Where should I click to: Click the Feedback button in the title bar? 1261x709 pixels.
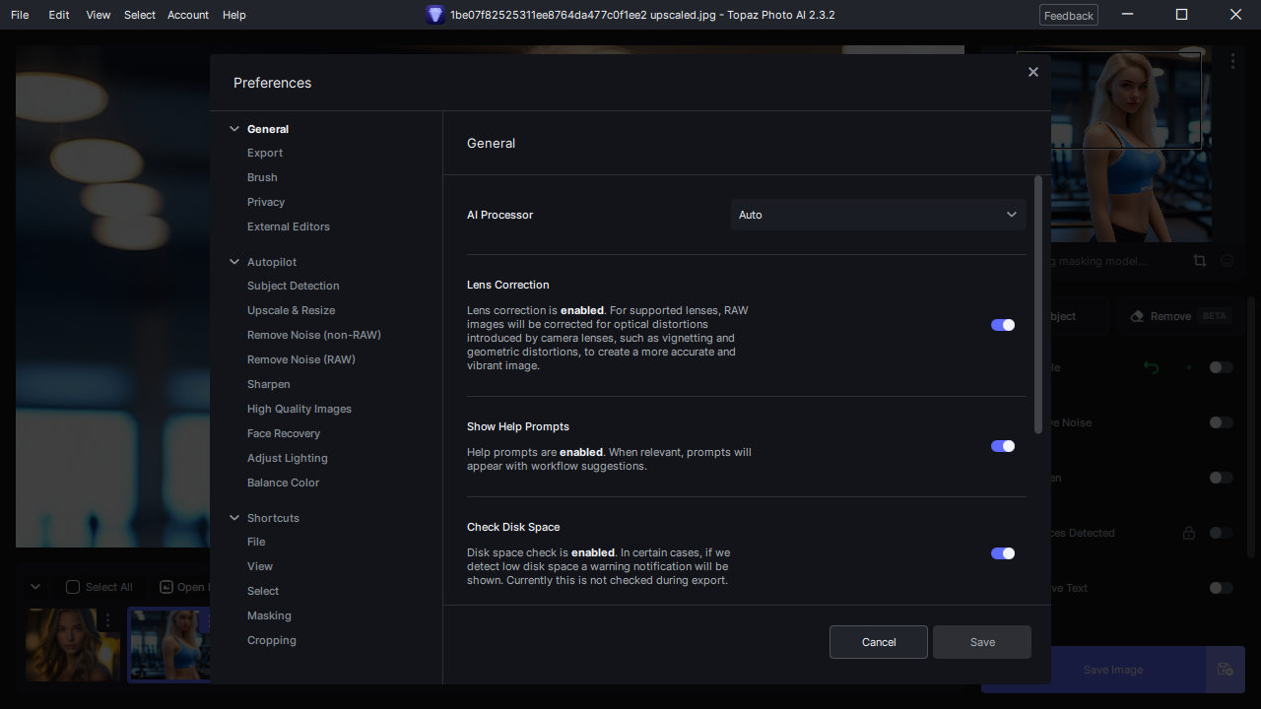click(x=1069, y=16)
